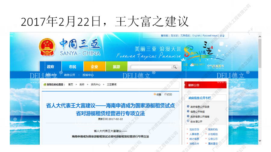Image resolution: width=271 pixels, height=152 pixels.
Task: Click the national emblem logo
Action: point(47,47)
